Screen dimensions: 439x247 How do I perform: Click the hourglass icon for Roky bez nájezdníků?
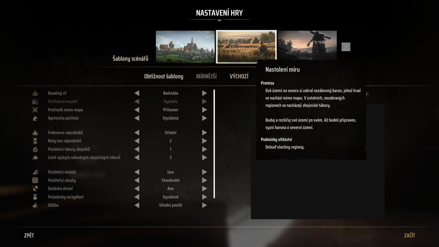click(x=35, y=141)
